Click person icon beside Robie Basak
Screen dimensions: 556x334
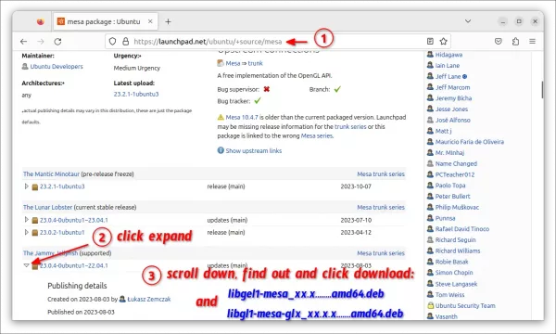(430, 262)
